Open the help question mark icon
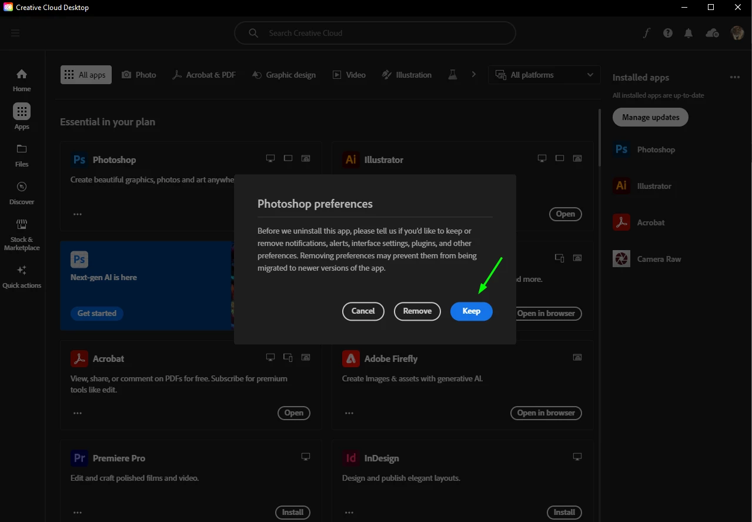752x522 pixels. 668,33
